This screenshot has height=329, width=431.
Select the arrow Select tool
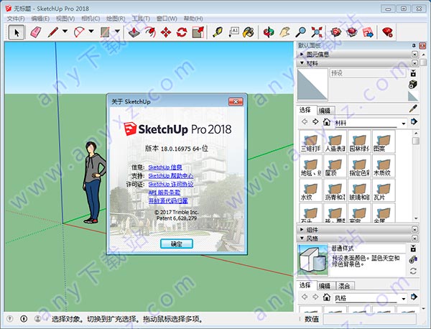pyautogui.click(x=17, y=32)
